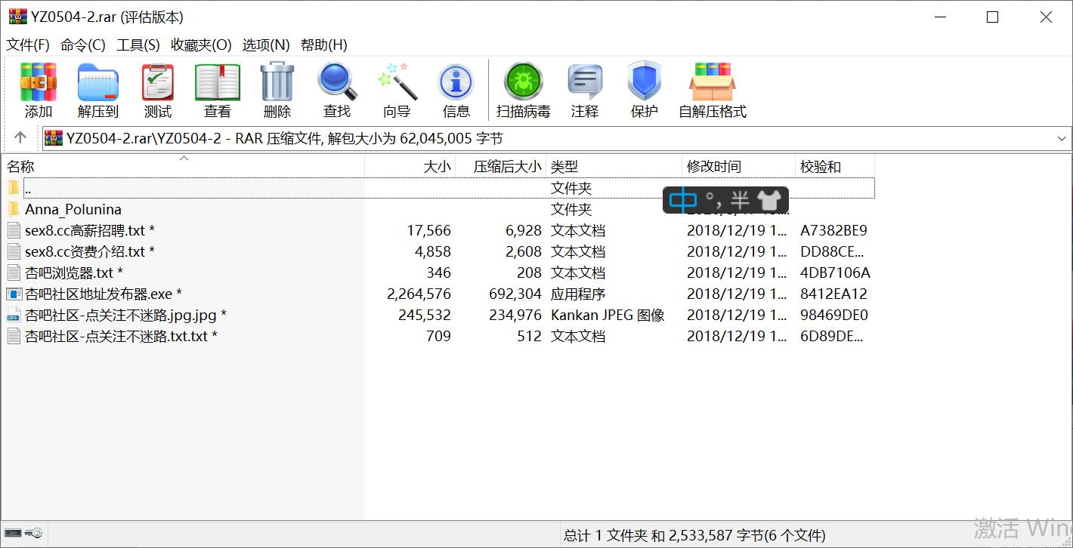This screenshot has width=1073, height=548.
Task: Sort files by the 大小 column header
Action: tap(410, 166)
